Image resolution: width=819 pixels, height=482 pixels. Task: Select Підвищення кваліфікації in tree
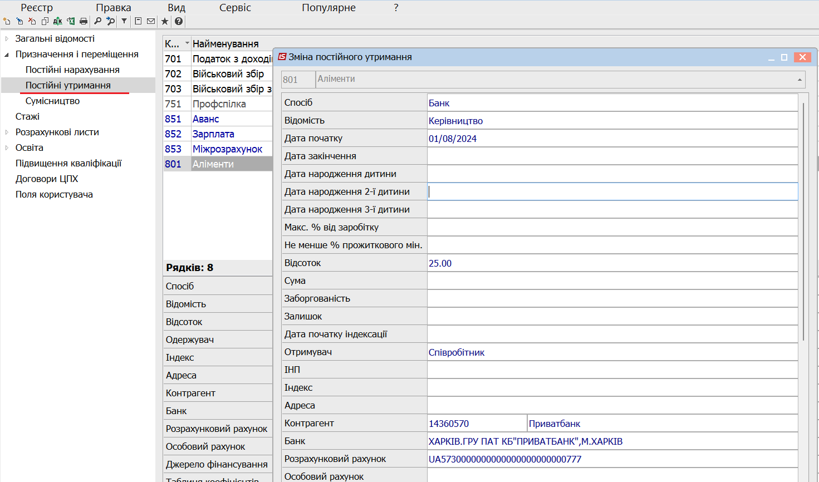coord(68,163)
